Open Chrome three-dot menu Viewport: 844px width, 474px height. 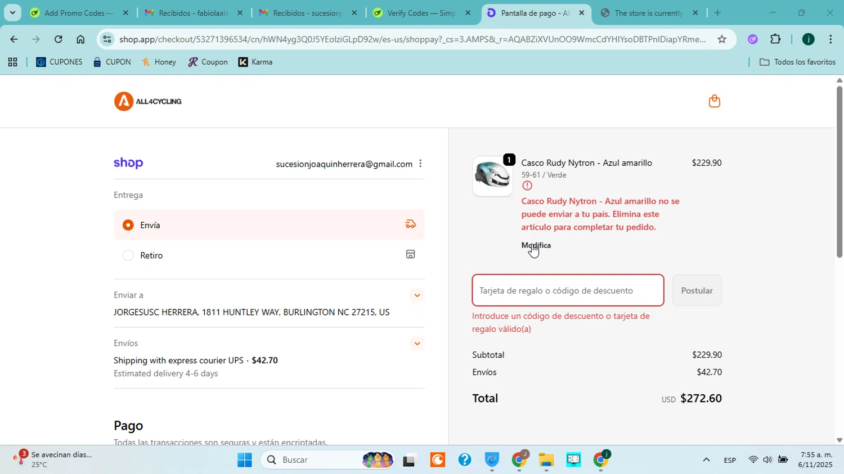(830, 39)
